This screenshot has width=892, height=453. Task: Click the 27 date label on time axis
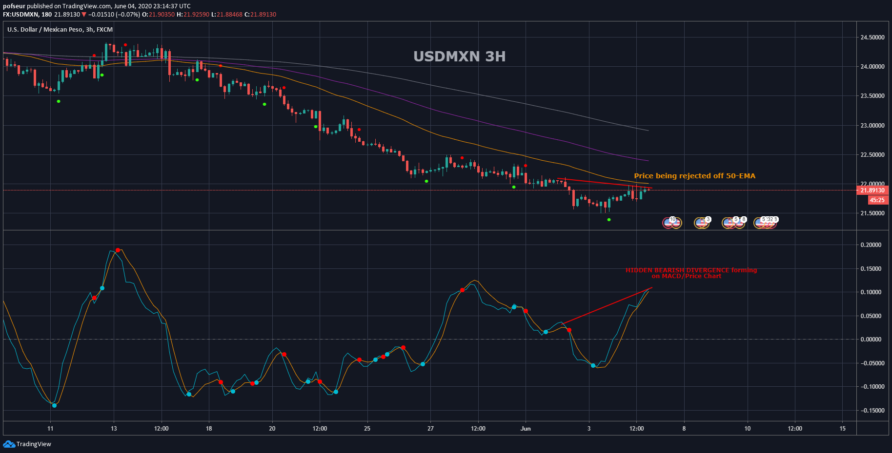pyautogui.click(x=430, y=429)
